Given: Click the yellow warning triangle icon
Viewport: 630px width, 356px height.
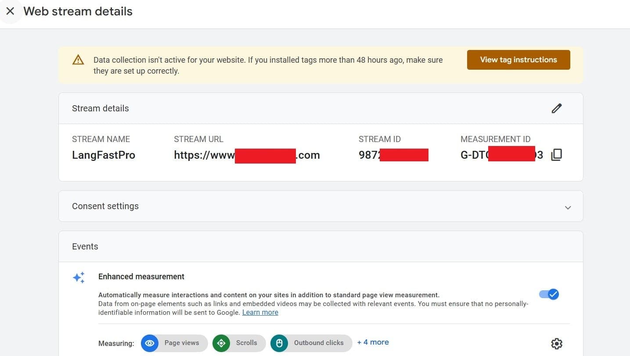Looking at the screenshot, I should coord(78,60).
